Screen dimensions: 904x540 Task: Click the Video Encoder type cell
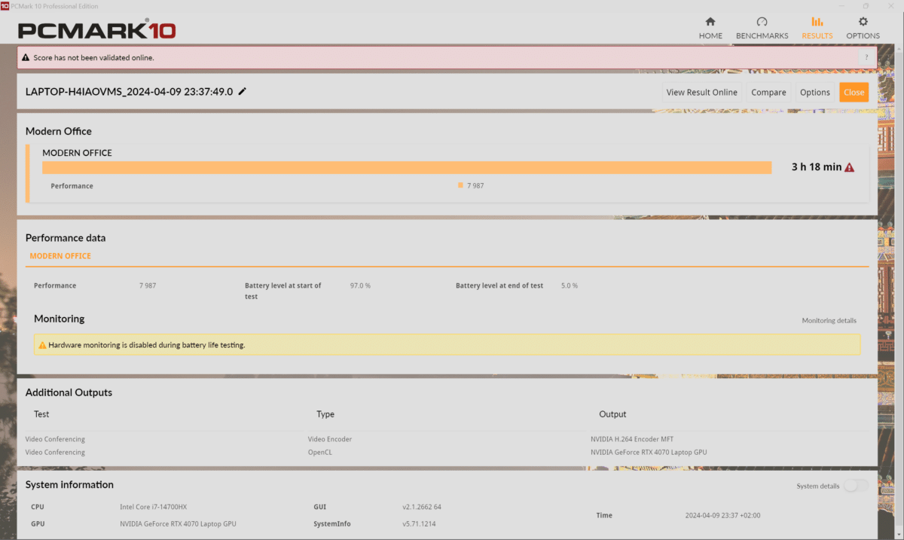(329, 439)
